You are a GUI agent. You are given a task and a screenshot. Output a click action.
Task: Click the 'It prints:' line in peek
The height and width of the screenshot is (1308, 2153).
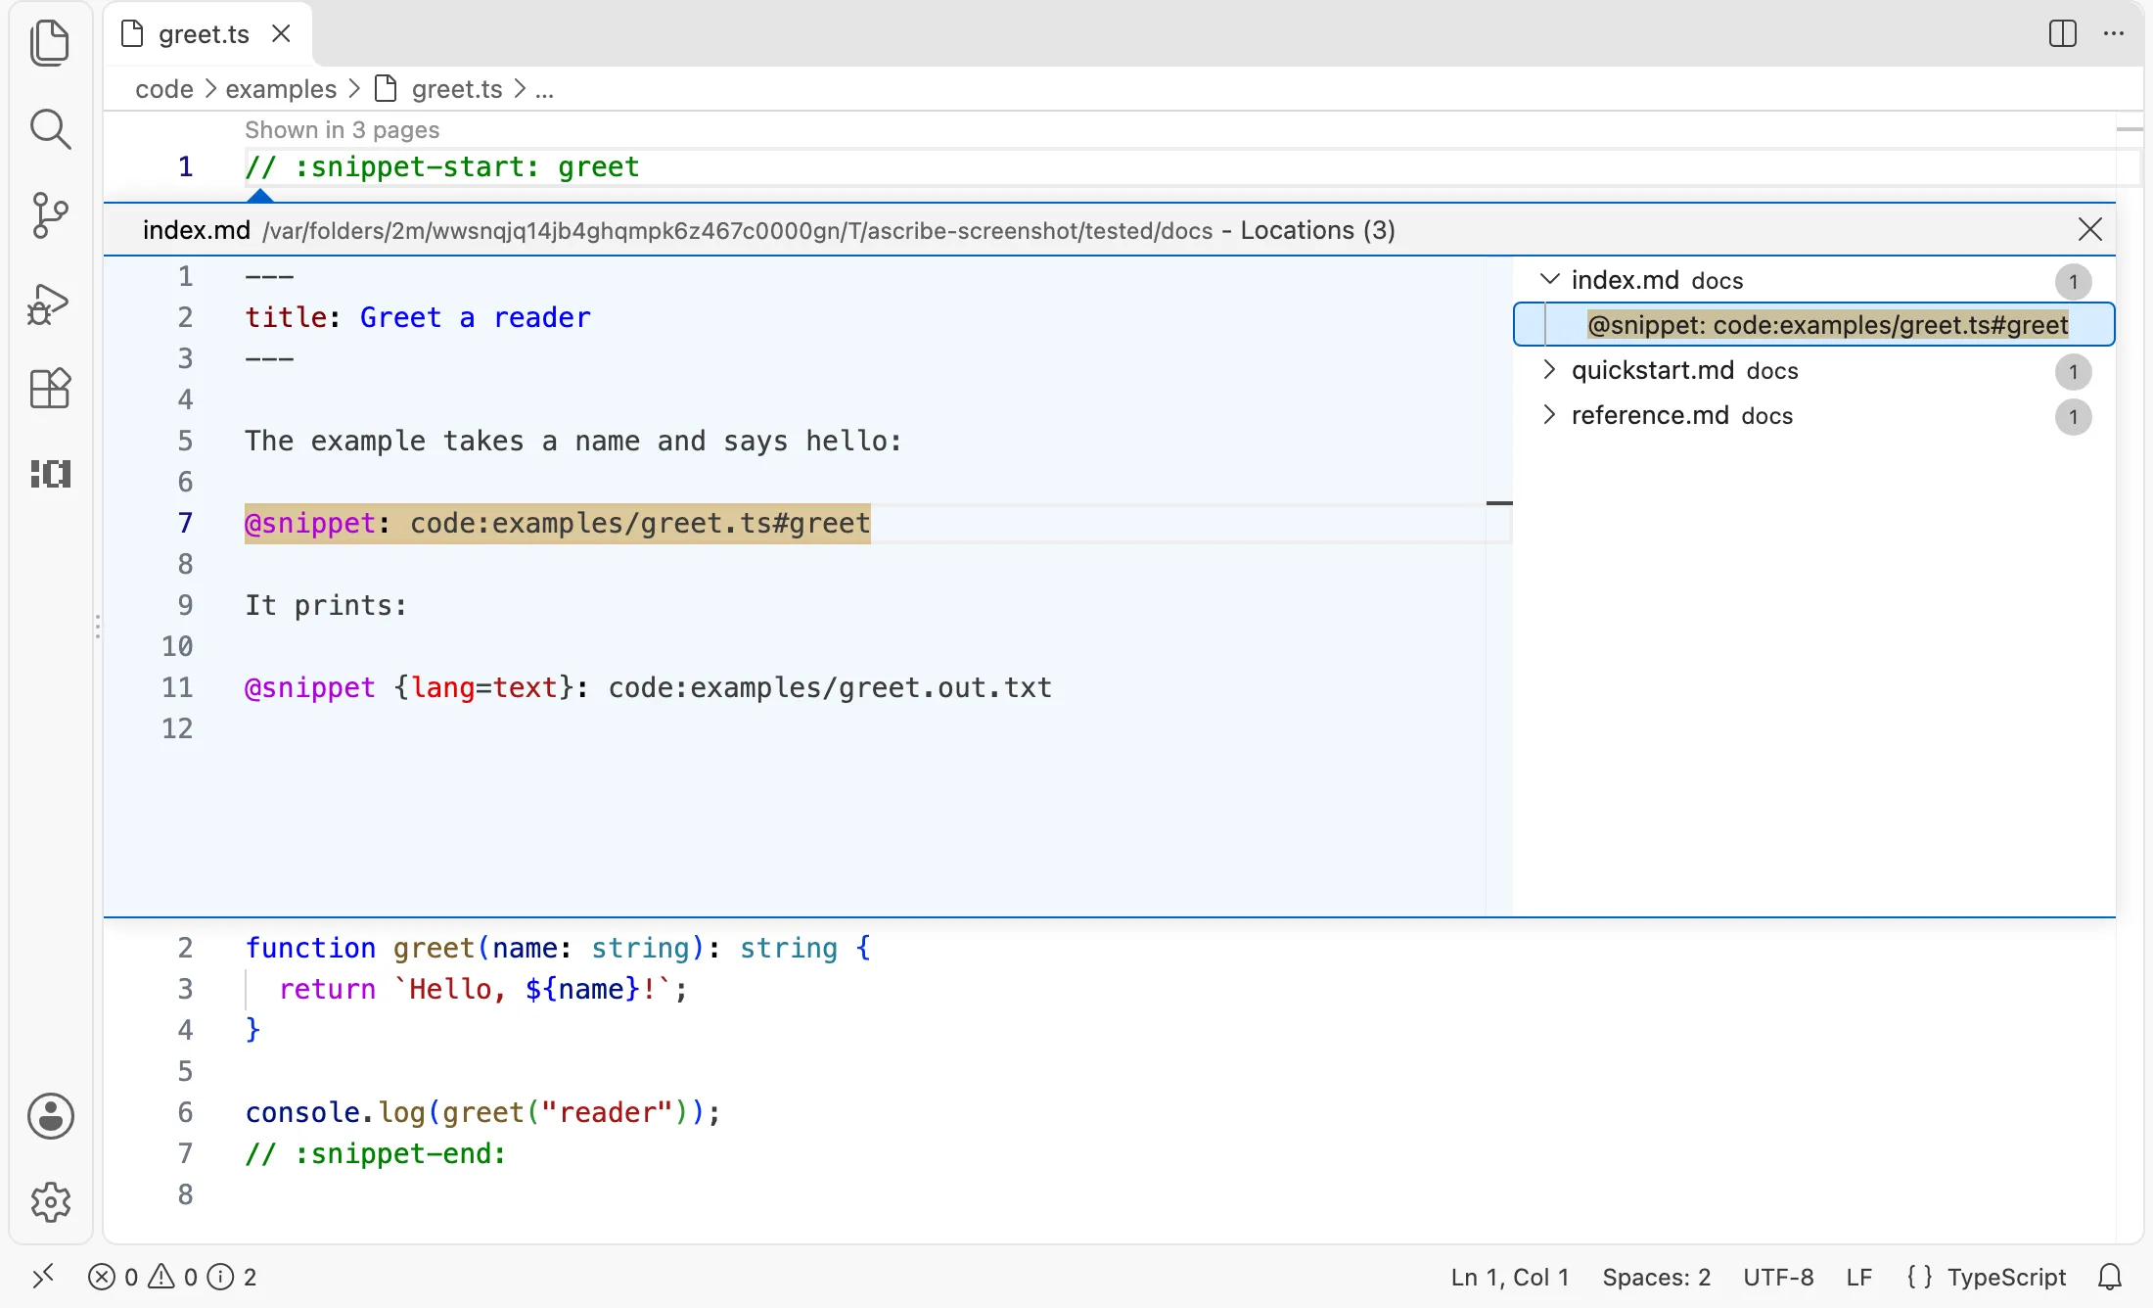[325, 605]
